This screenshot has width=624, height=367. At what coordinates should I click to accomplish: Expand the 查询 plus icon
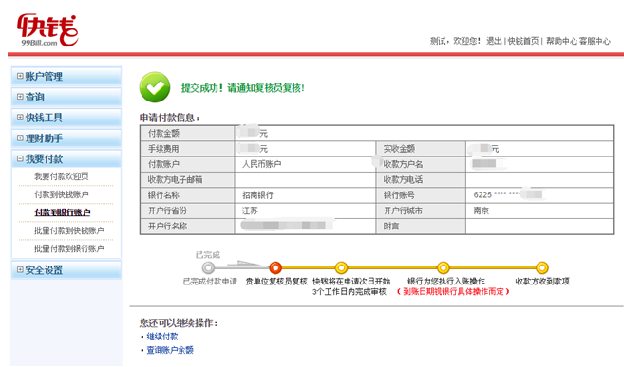[20, 97]
